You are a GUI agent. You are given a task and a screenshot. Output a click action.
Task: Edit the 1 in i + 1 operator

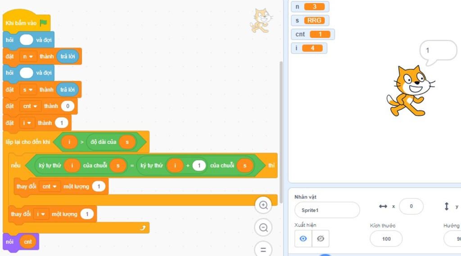click(199, 166)
